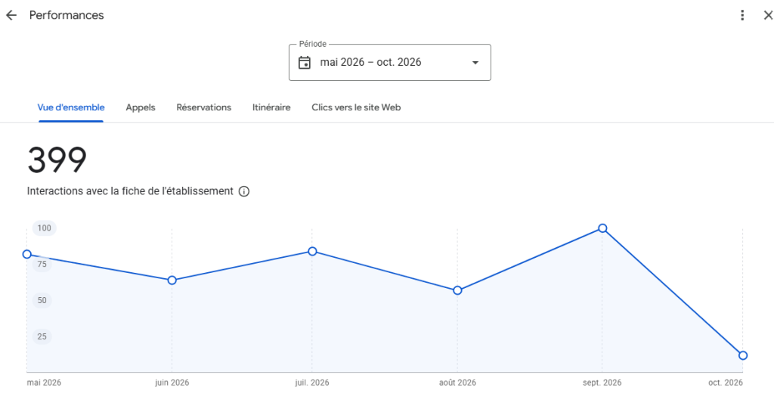Viewport: 774px width, 409px height.
Task: Close the Performances panel with the X
Action: tap(768, 15)
